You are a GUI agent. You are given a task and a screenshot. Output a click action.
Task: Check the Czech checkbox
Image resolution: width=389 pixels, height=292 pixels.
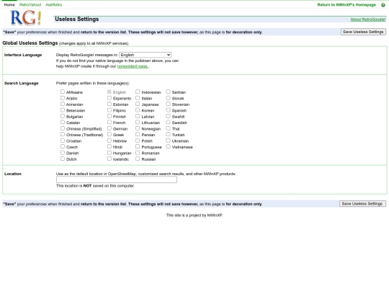pos(63,146)
